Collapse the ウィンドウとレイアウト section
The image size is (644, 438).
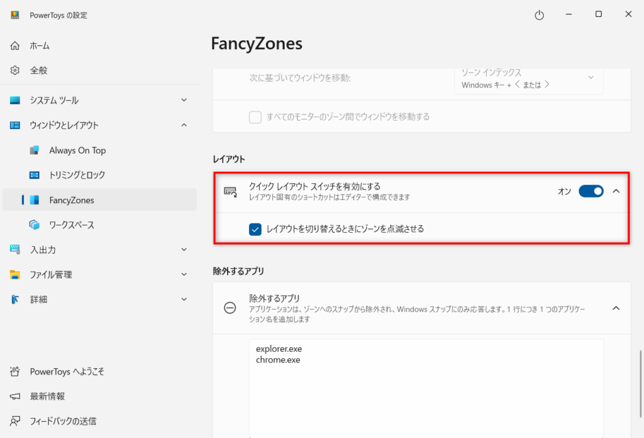coord(184,125)
